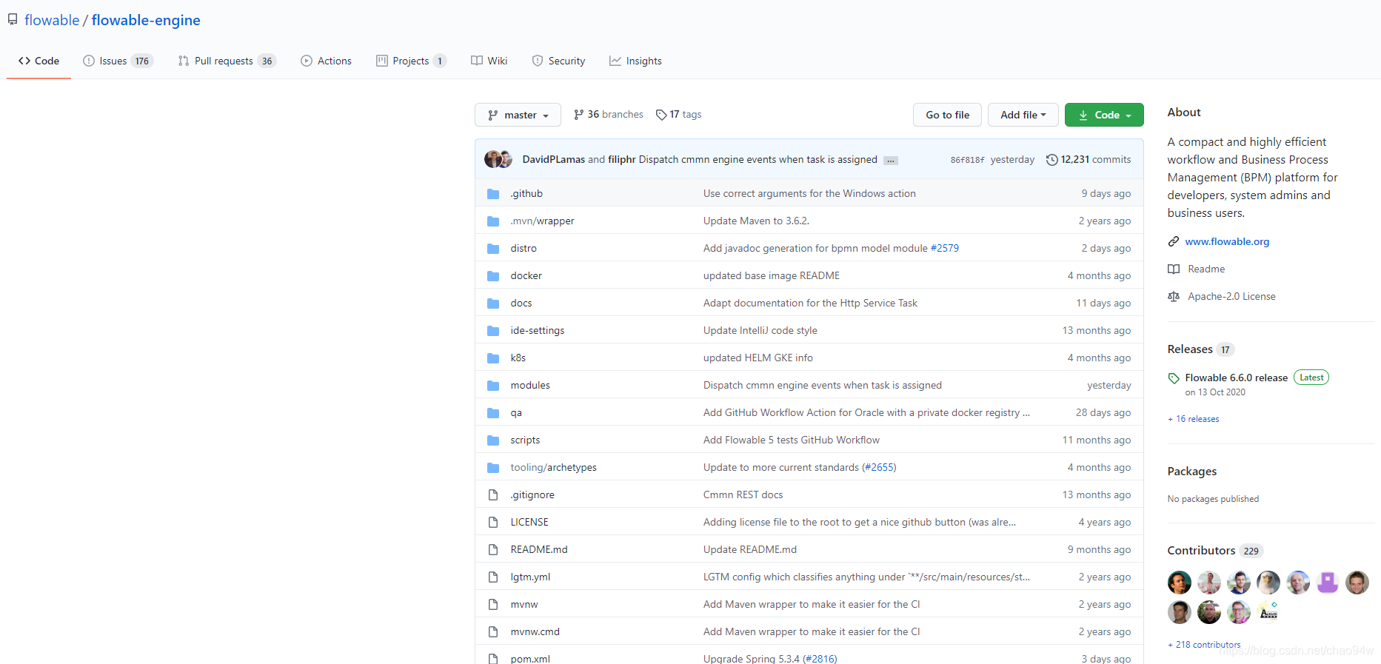Click the Releases heading
The height and width of the screenshot is (664, 1381).
[1190, 349]
